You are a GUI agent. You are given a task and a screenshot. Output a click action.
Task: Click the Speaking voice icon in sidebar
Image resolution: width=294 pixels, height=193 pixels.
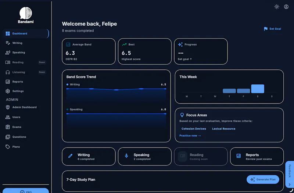pyautogui.click(x=8, y=52)
